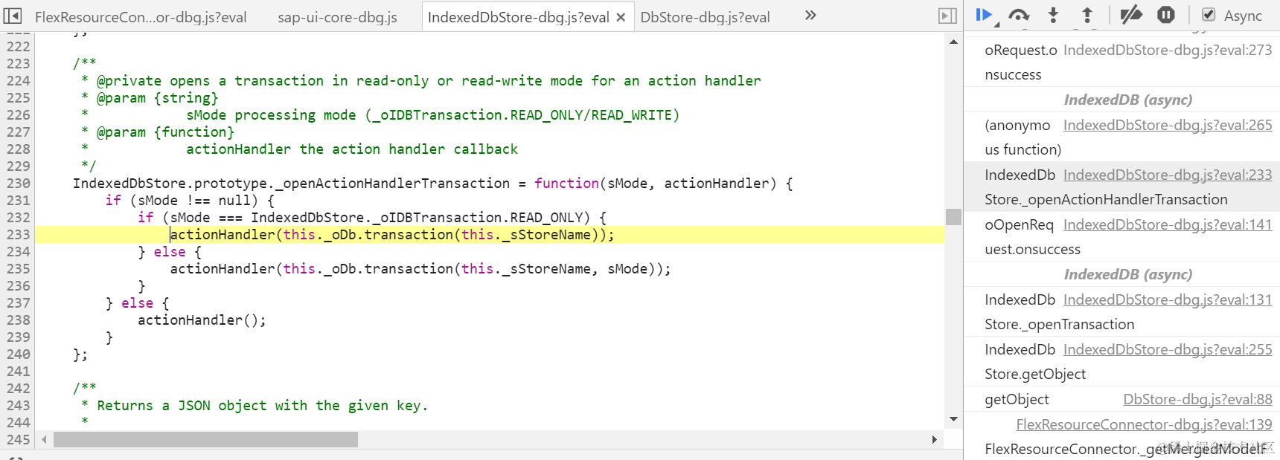Screen dimensions: 1280x460
Task: Toggle pause on exceptions icon
Action: [1166, 15]
